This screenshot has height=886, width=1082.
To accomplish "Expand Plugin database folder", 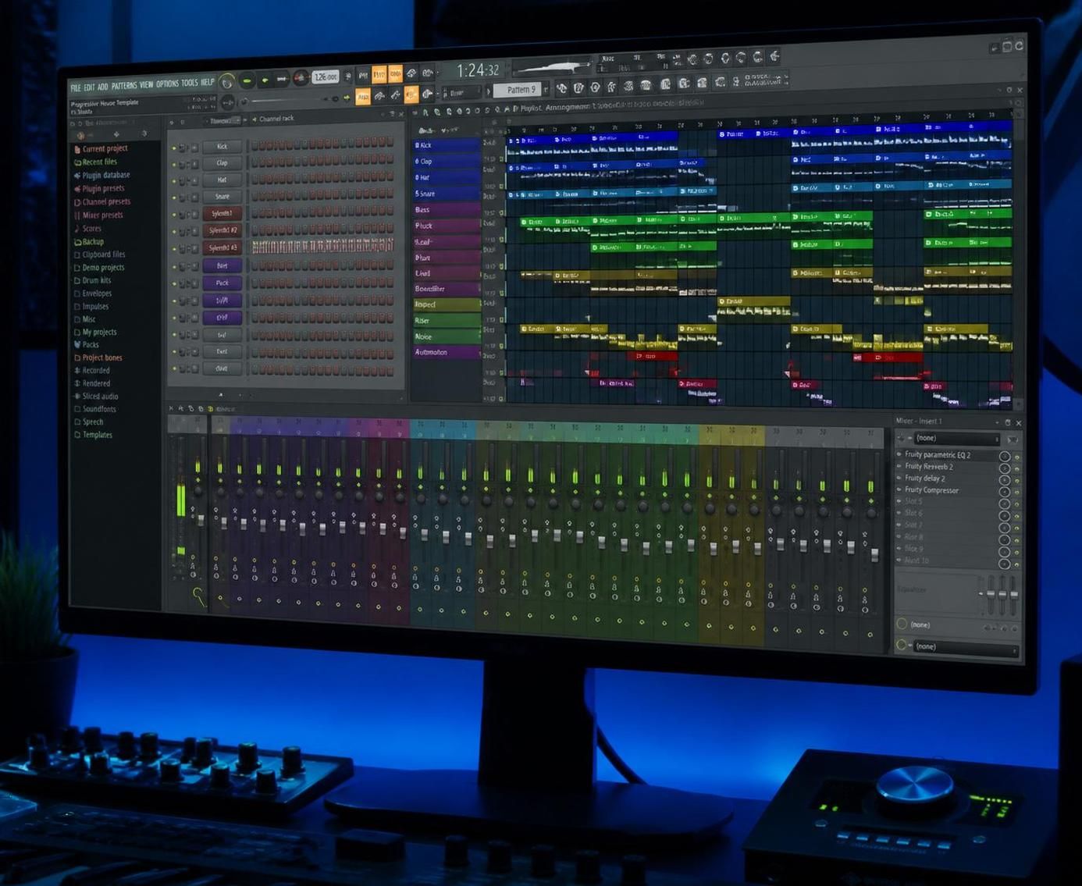I will (105, 175).
